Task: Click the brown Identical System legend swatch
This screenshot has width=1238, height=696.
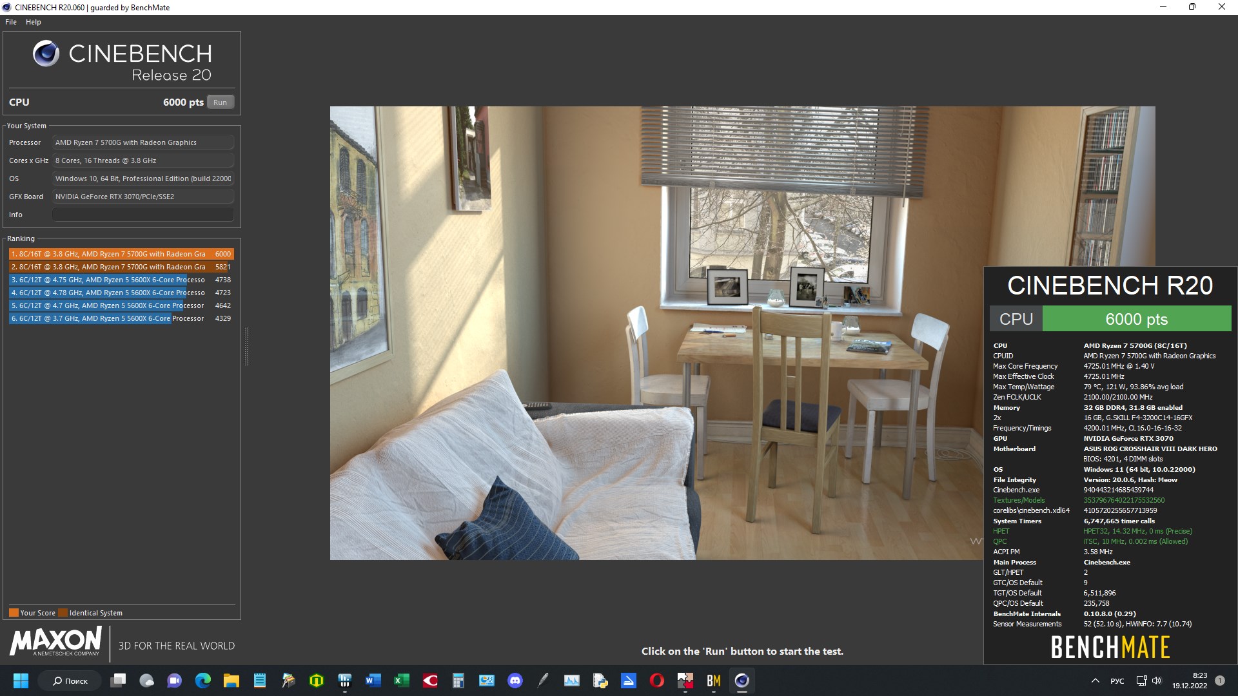Action: pyautogui.click(x=63, y=613)
